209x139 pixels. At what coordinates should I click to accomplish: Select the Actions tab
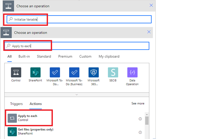point(36,104)
